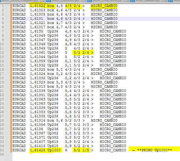The image size is (180, 161).
Task: Click the 5/2 value on line 12
Action: pos(77,52)
